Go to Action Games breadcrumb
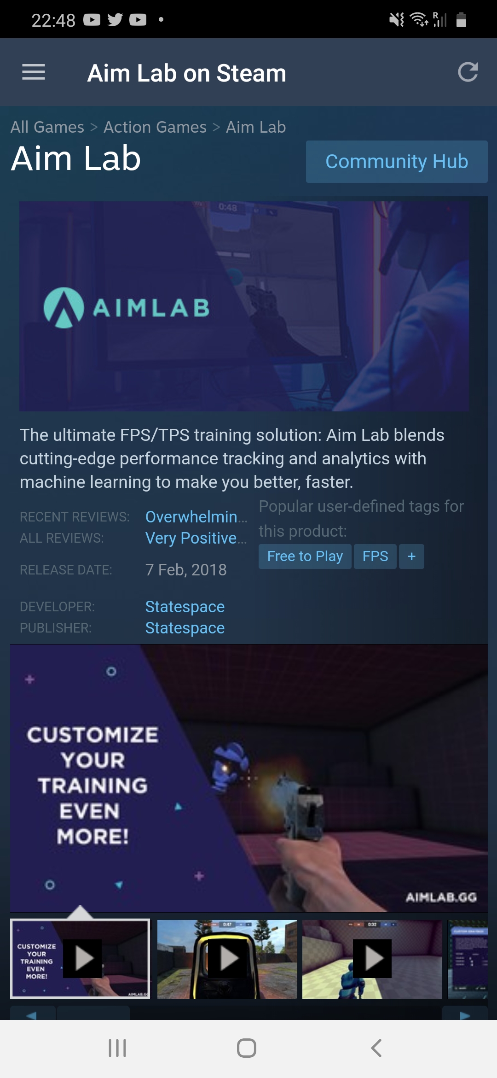Image resolution: width=497 pixels, height=1078 pixels. pyautogui.click(x=155, y=127)
